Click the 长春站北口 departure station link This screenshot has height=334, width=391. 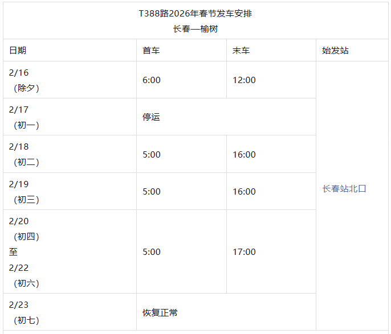(x=344, y=189)
